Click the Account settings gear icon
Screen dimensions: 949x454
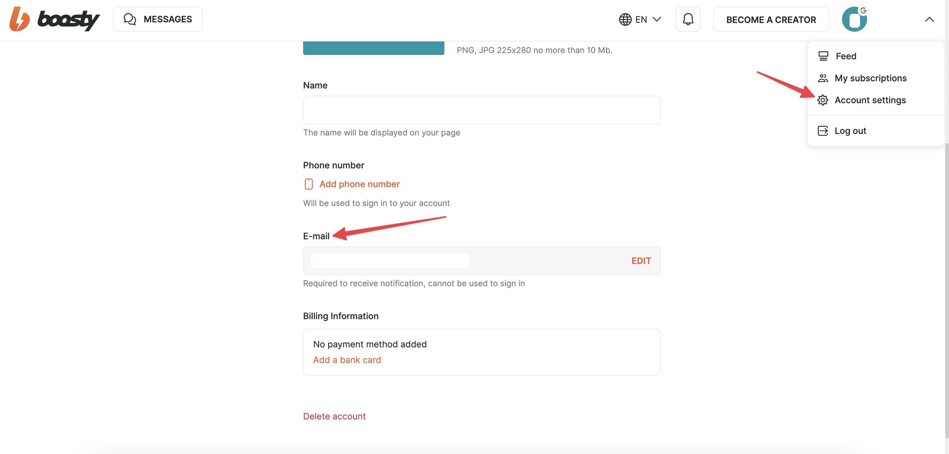pyautogui.click(x=823, y=100)
